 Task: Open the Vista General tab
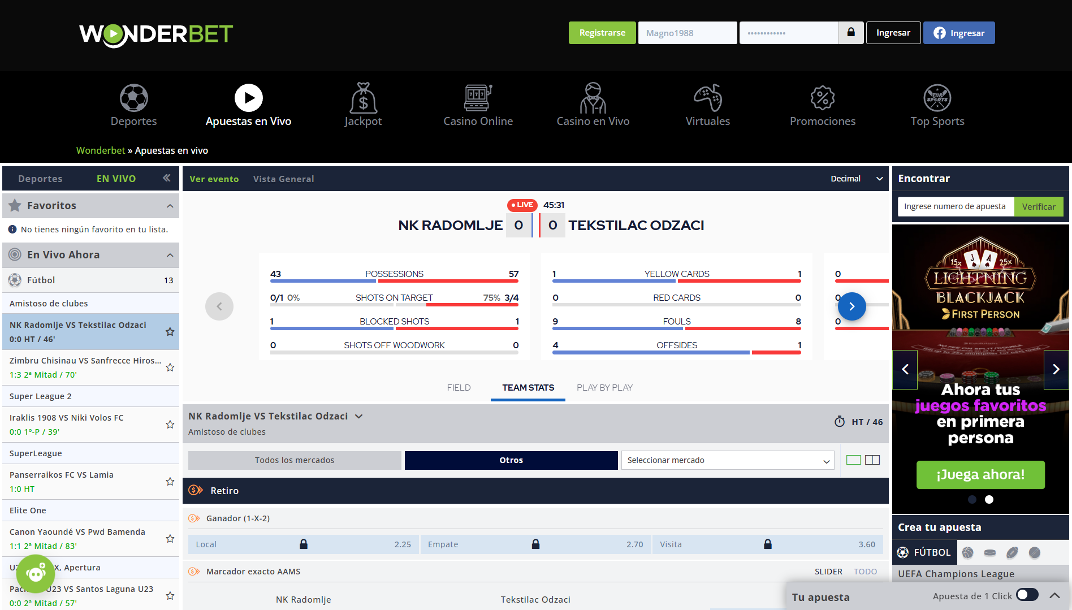pyautogui.click(x=283, y=179)
